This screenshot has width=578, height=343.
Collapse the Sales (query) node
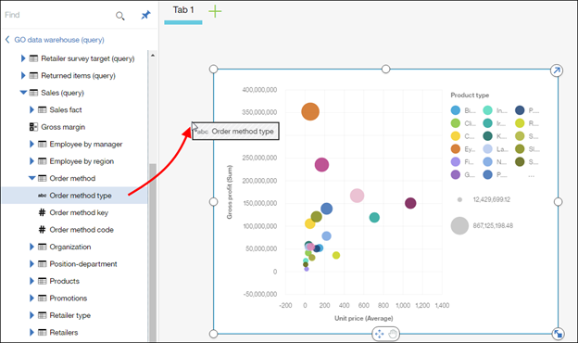click(x=23, y=92)
